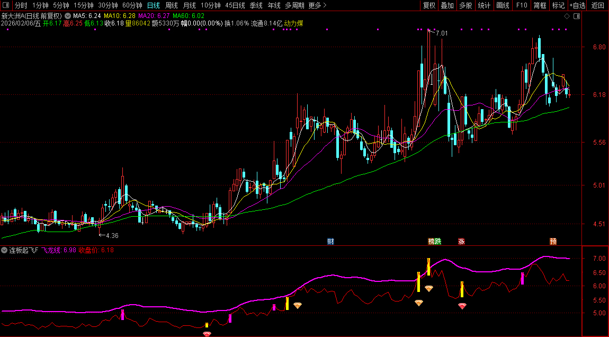
Task: Click the 预 event marker icon
Action: [553, 242]
